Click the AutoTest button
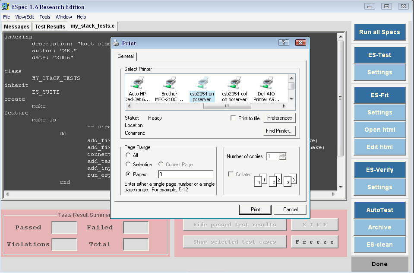414x273 pixels. [x=379, y=210]
